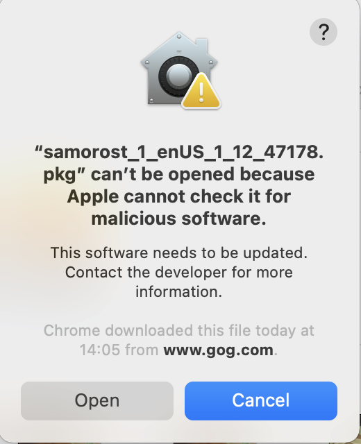Open help via the question mark button
Screen dimensions: 361x444
click(324, 32)
